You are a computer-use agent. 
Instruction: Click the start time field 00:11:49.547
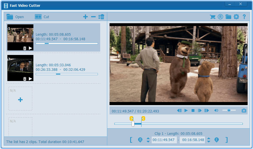[164, 140]
